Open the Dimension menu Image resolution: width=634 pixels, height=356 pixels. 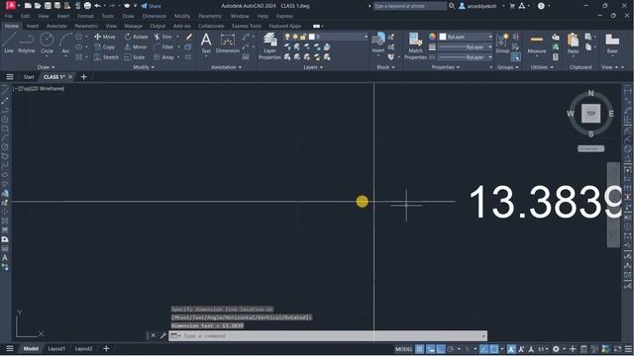(155, 16)
